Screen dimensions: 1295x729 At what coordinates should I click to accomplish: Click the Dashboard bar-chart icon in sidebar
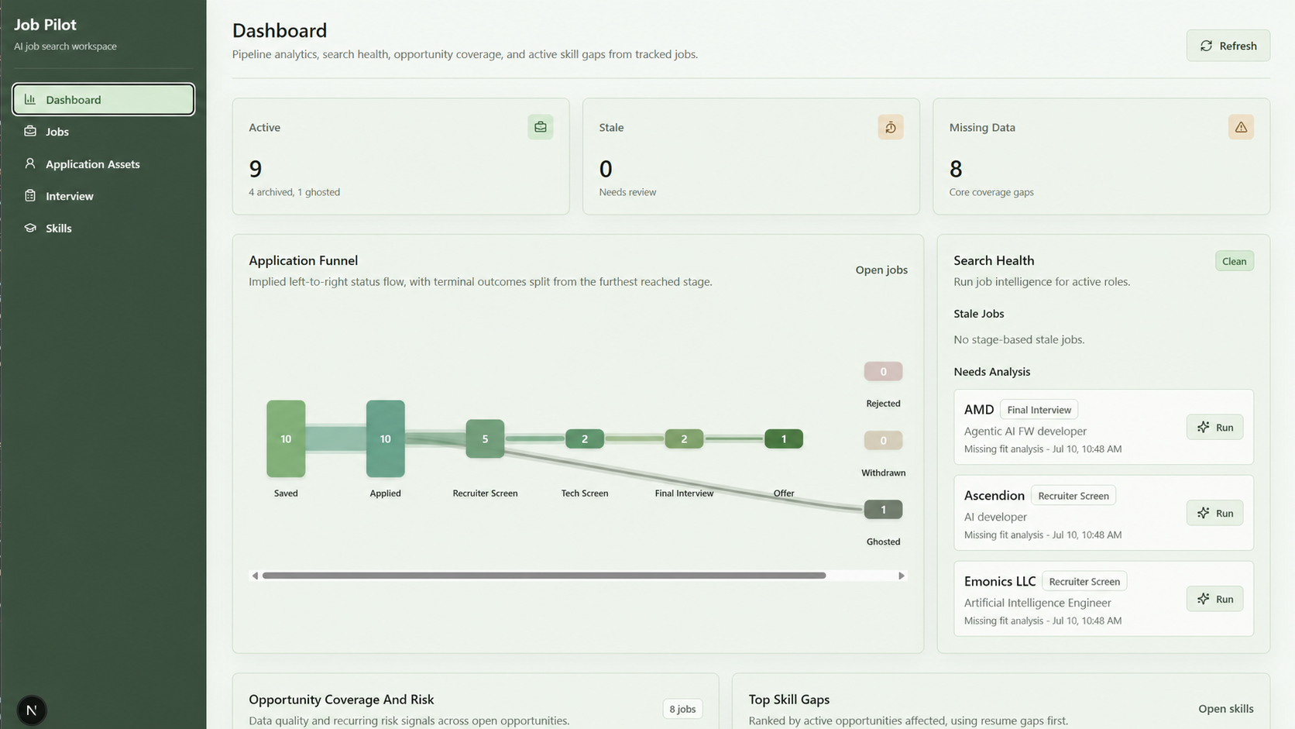coord(30,99)
